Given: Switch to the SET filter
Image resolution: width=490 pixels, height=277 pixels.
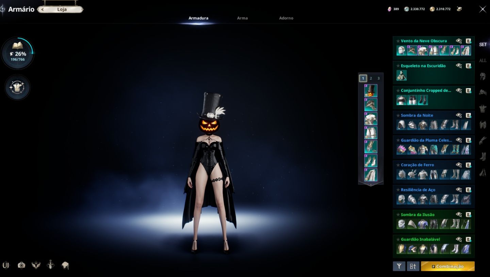Looking at the screenshot, I should (x=483, y=45).
